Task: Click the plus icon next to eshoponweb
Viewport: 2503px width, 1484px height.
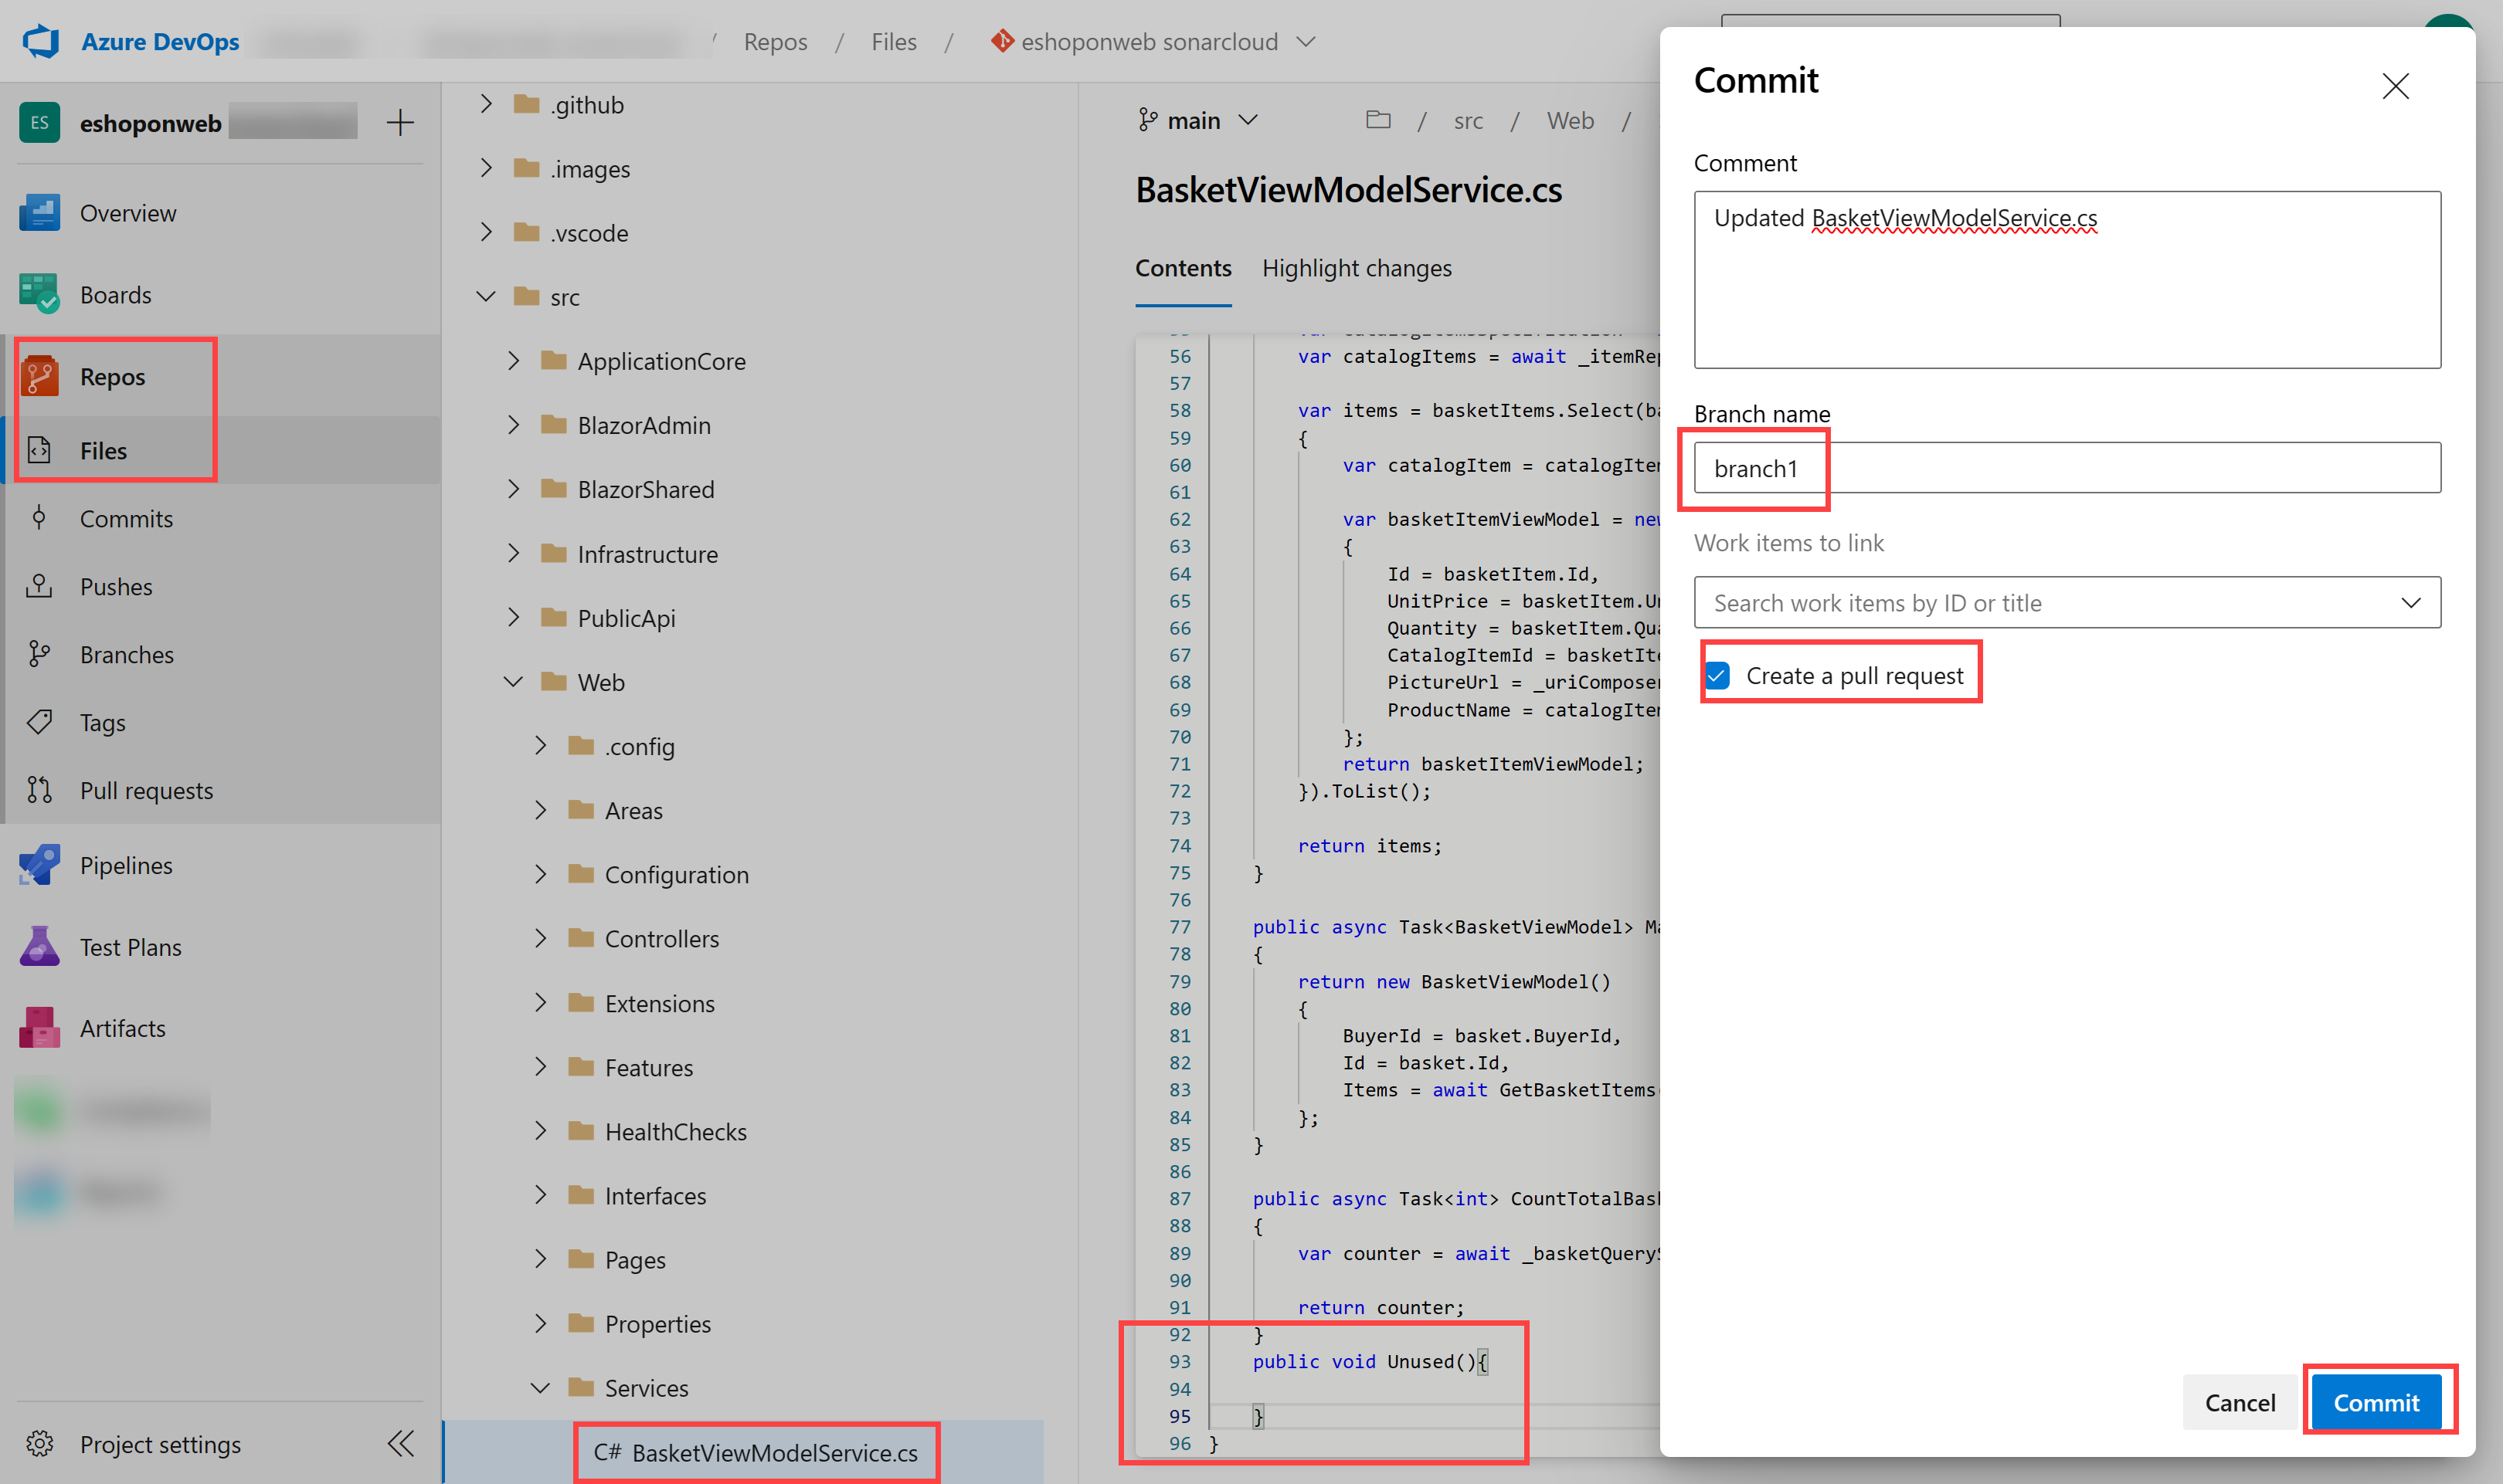Action: pyautogui.click(x=400, y=122)
